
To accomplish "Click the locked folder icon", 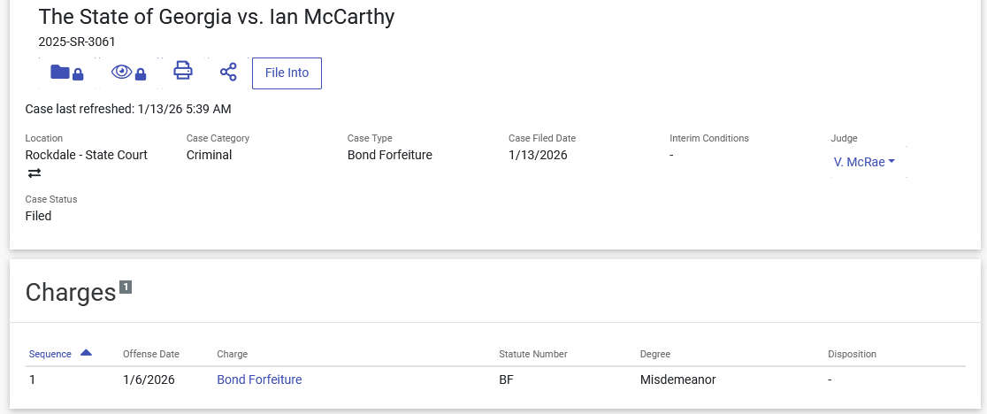I will tap(66, 73).
